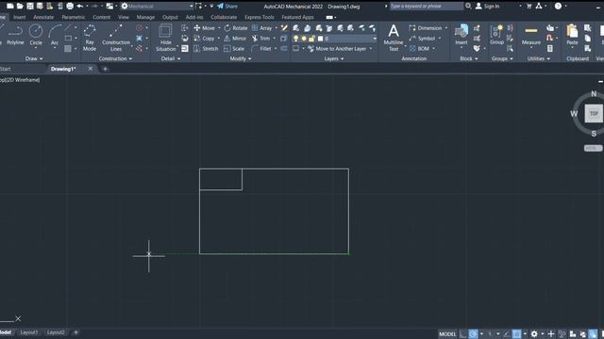604x339 pixels.
Task: Switch to the Layout2 tab
Action: 56,332
